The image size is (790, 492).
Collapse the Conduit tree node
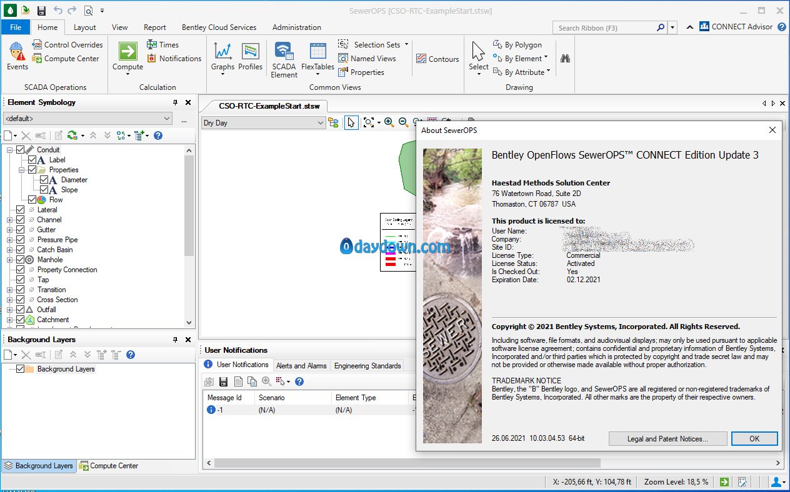[9, 150]
